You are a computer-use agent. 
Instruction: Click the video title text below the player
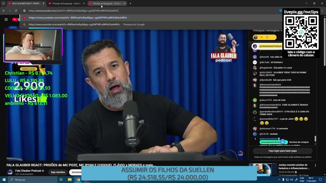coord(81,165)
